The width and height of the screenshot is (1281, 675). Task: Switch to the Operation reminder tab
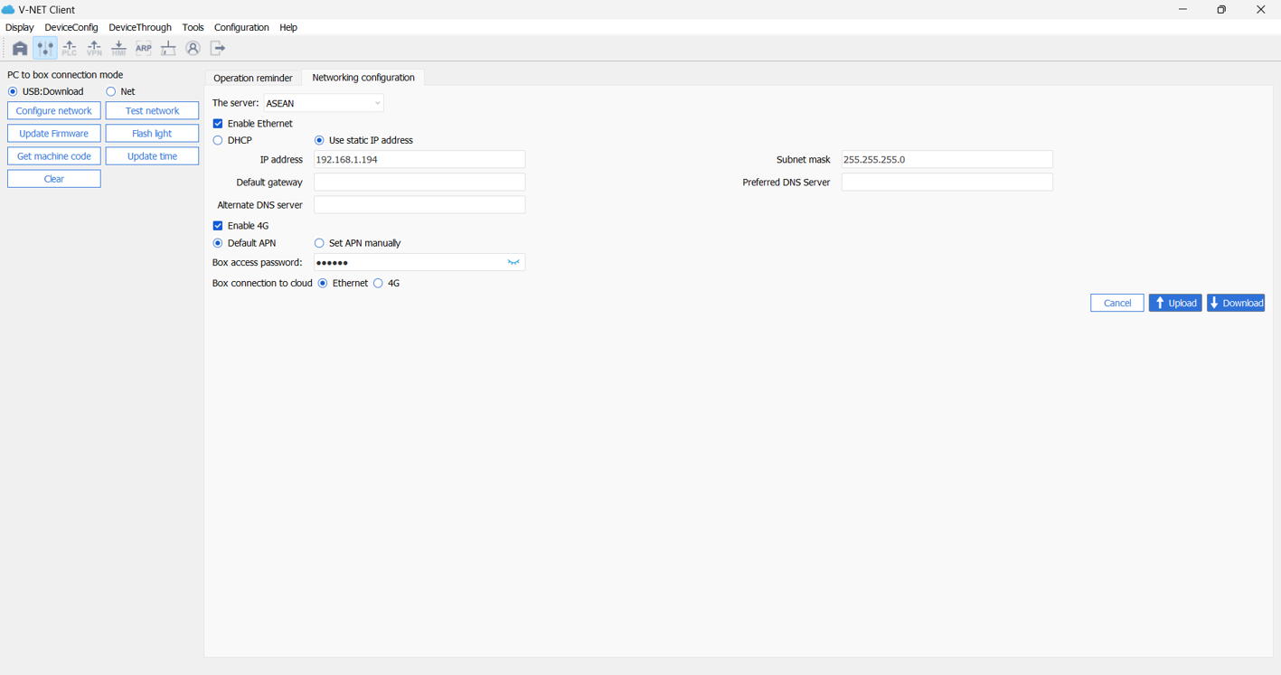[x=253, y=79]
